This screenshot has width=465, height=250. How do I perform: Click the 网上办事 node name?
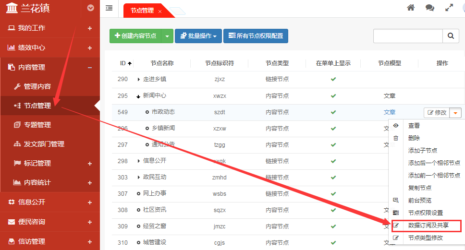pos(155,193)
